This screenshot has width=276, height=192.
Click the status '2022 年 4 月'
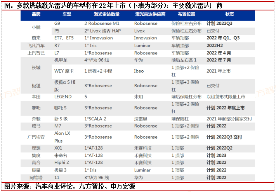pyautogui.click(x=219, y=53)
